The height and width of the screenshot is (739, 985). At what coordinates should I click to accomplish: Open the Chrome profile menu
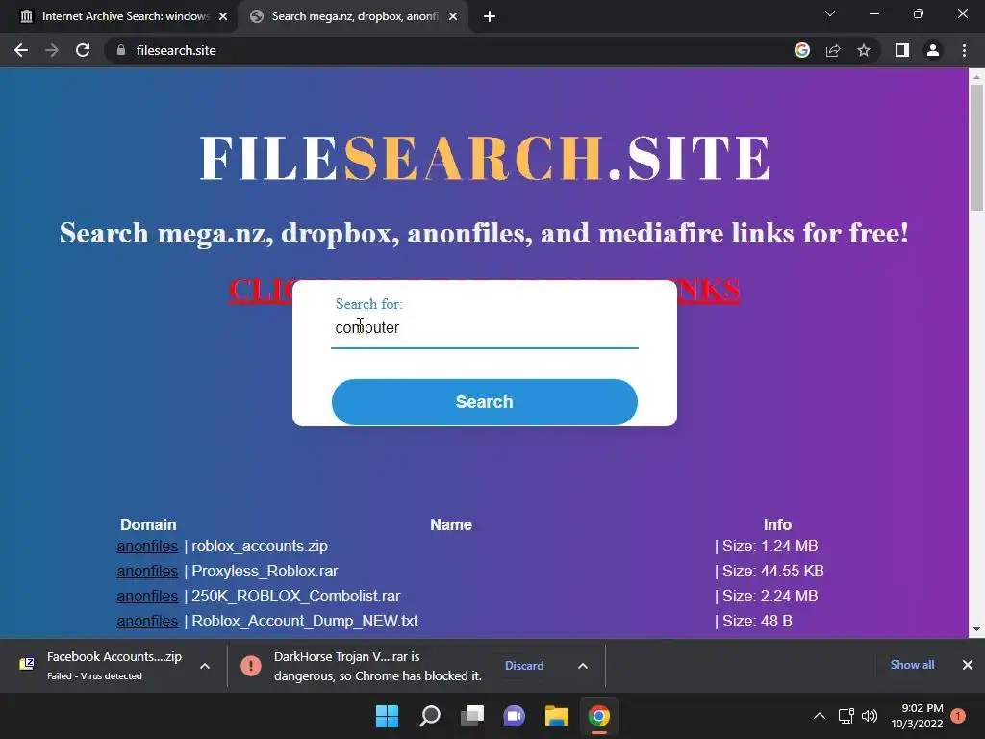coord(933,50)
